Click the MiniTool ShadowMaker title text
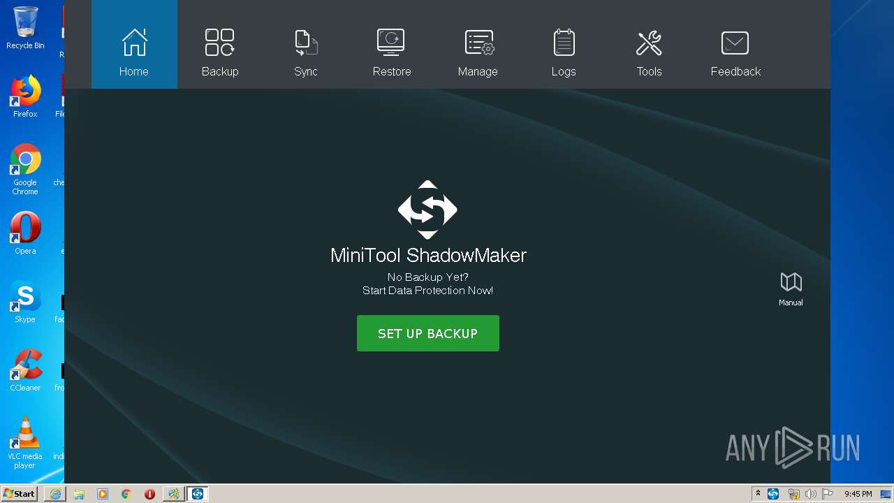The width and height of the screenshot is (894, 503). point(428,255)
